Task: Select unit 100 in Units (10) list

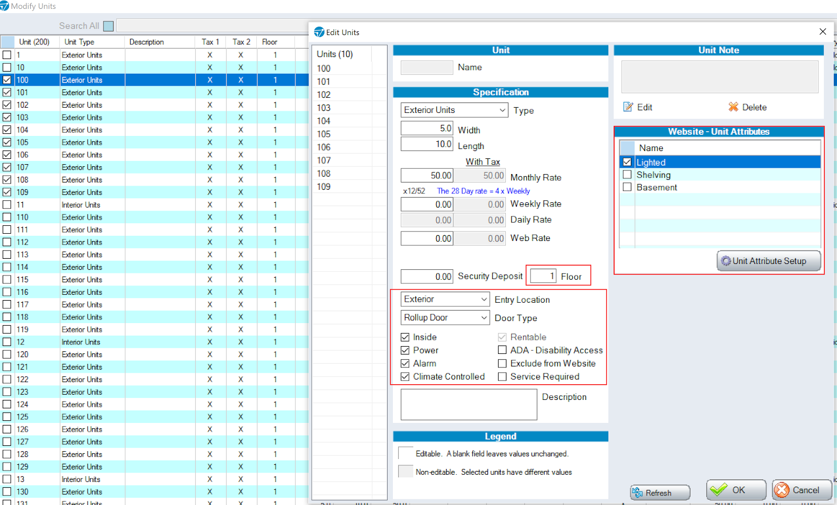Action: (324, 68)
